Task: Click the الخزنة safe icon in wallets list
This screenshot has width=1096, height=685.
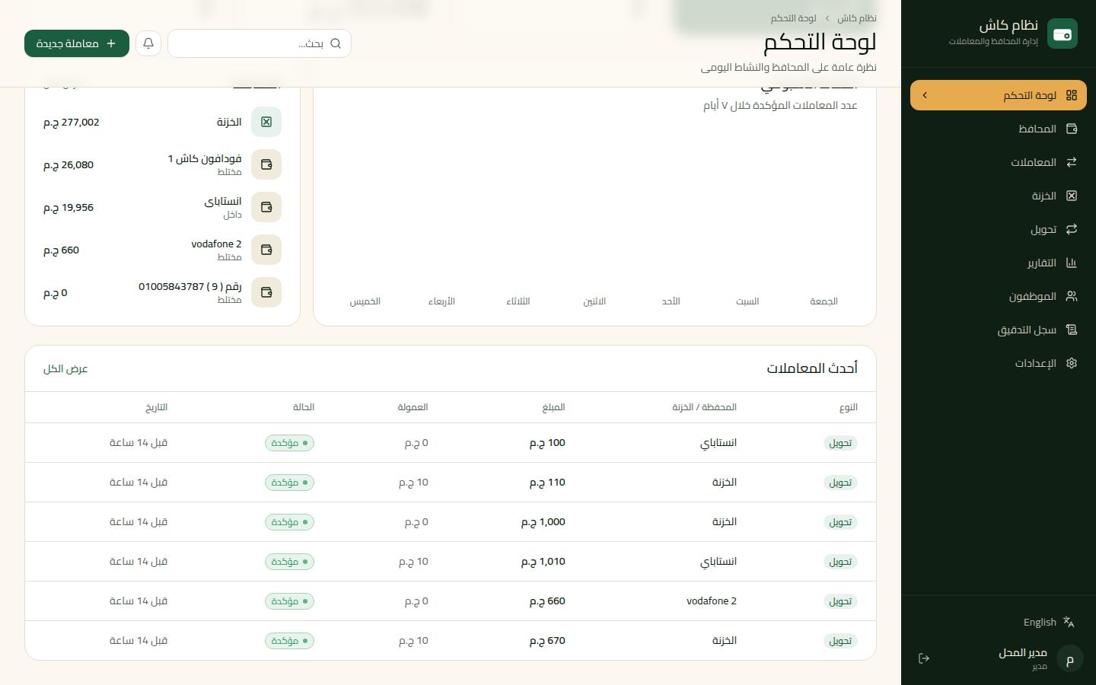Action: [266, 122]
